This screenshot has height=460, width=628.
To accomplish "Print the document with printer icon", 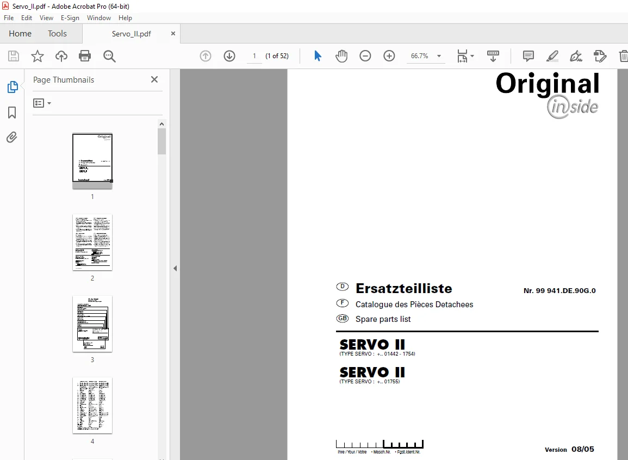I will click(85, 56).
